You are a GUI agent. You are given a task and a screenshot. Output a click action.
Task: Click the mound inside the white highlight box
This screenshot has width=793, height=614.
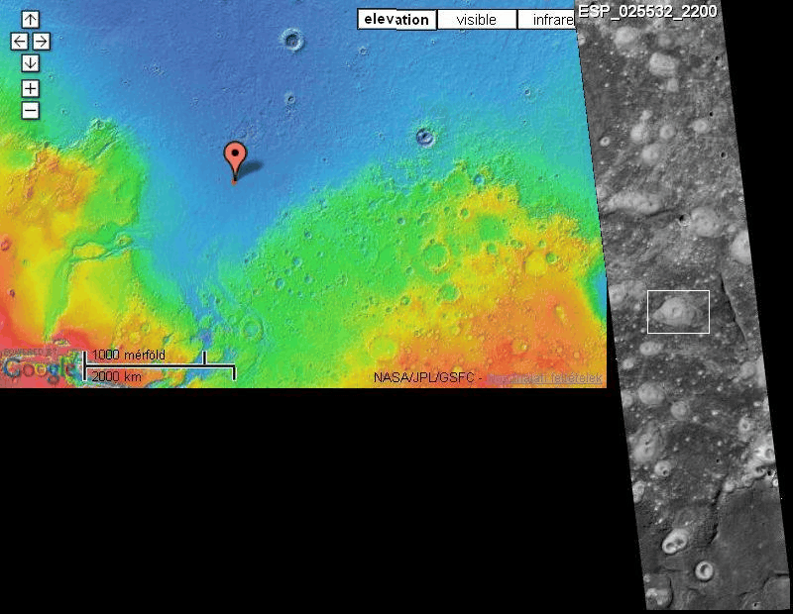pyautogui.click(x=673, y=311)
